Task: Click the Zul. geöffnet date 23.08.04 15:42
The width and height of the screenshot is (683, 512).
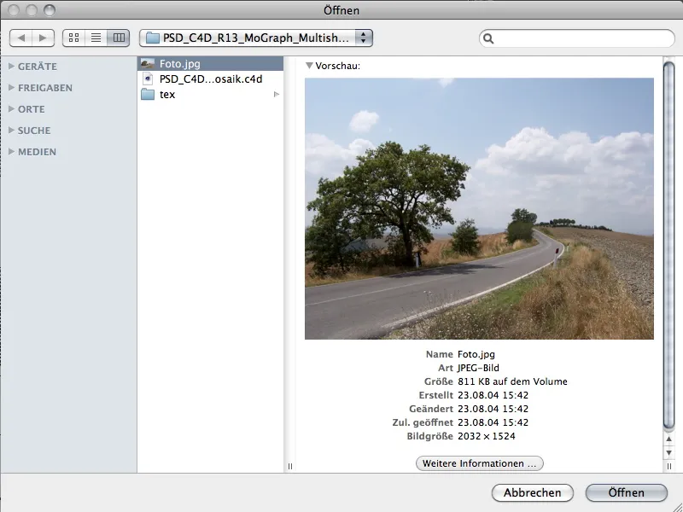Action: coord(493,422)
